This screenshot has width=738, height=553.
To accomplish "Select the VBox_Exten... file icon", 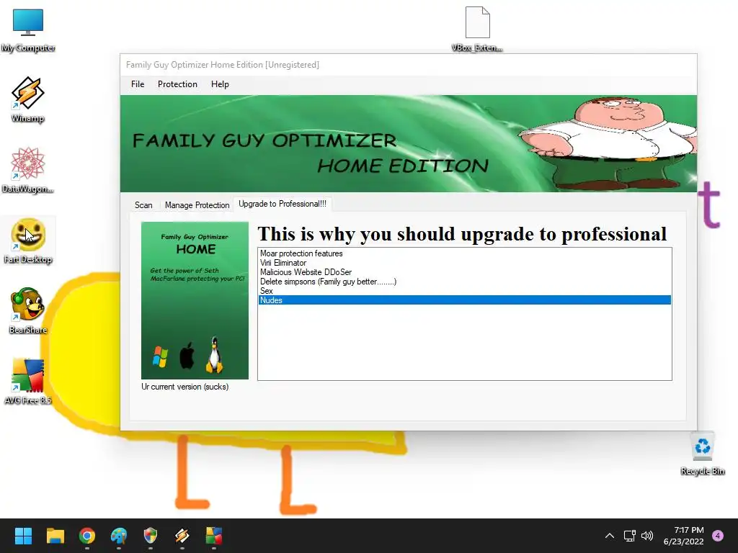I will 477,29.
